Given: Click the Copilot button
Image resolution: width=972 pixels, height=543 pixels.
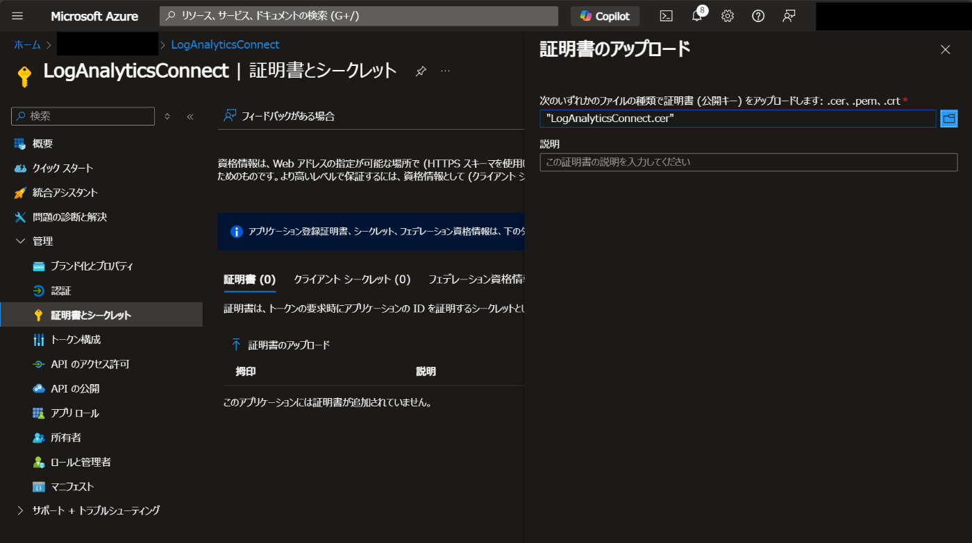Looking at the screenshot, I should click(x=605, y=16).
